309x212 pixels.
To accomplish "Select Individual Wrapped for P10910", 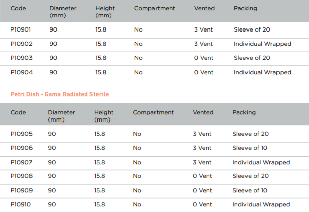I will (x=261, y=204).
